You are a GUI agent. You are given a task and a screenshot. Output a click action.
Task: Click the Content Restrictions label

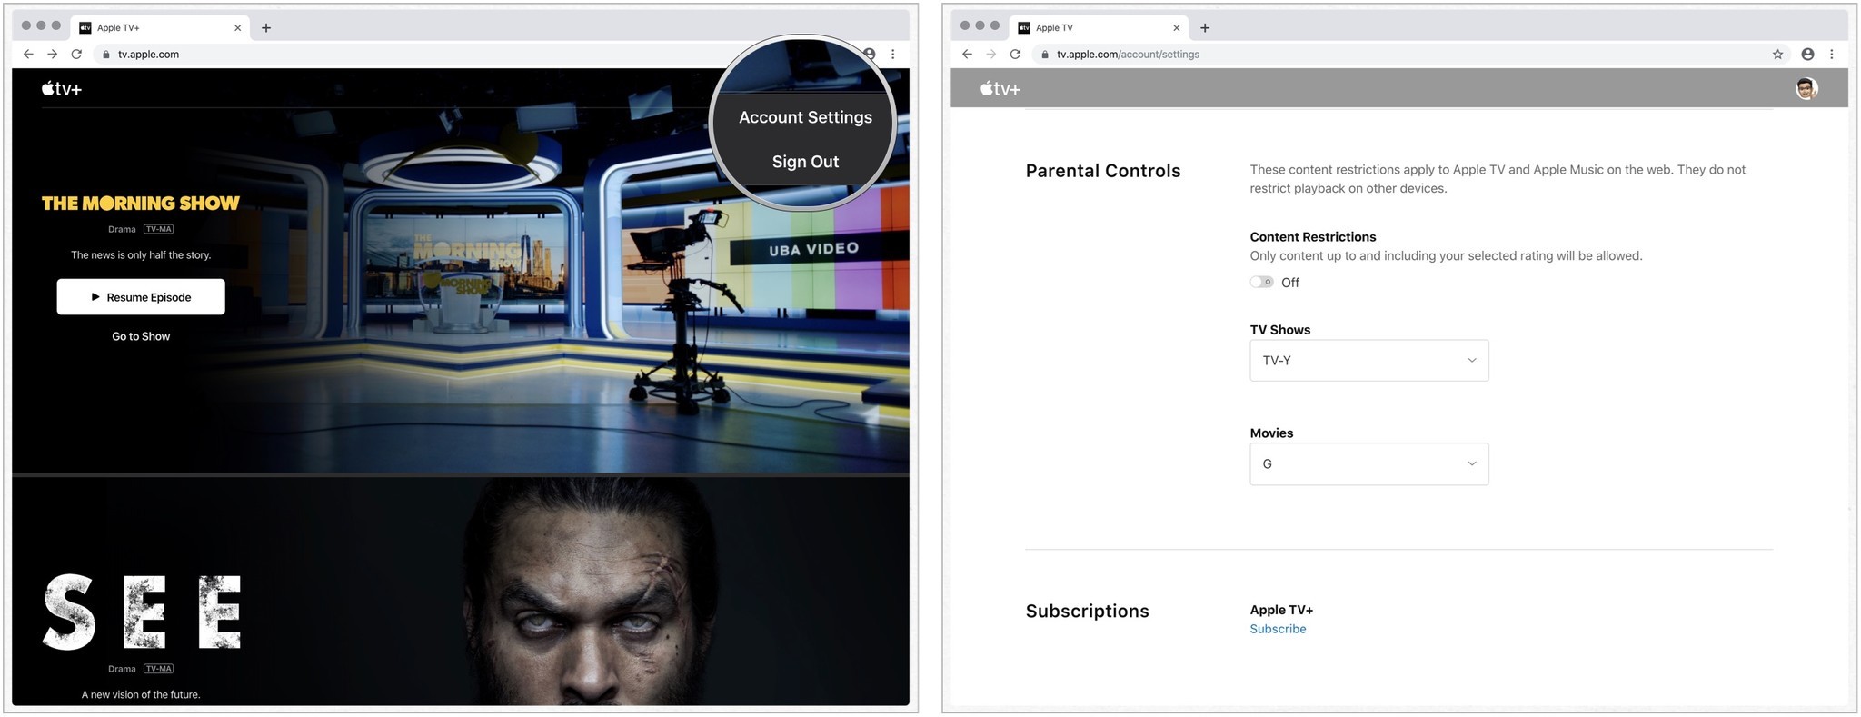(1313, 236)
